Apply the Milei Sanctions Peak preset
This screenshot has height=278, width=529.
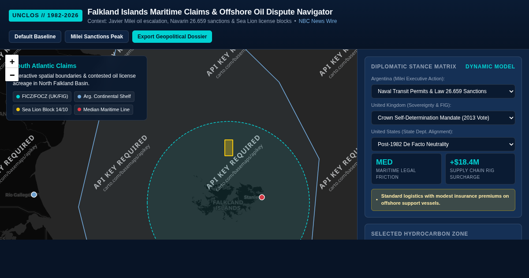pos(97,37)
